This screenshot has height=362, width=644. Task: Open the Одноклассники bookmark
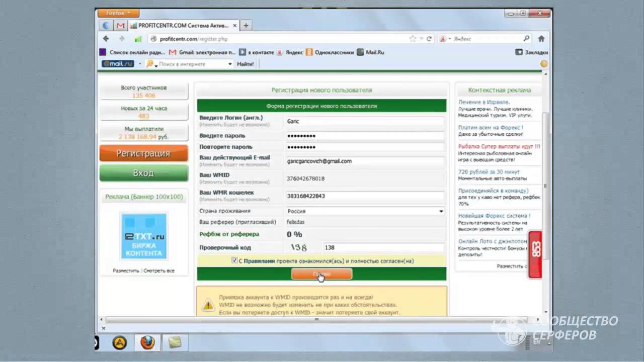click(330, 52)
